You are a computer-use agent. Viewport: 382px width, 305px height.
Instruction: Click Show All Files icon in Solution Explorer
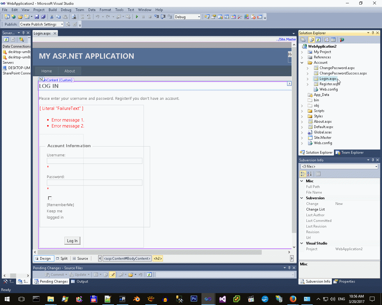click(311, 40)
